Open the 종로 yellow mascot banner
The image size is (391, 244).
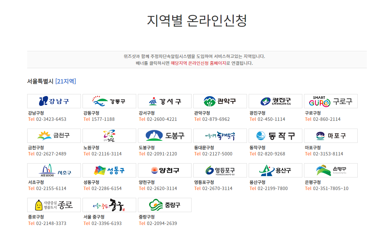[x=54, y=205]
